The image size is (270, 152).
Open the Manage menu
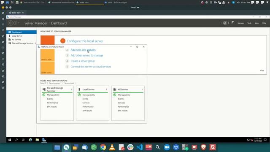click(240, 23)
